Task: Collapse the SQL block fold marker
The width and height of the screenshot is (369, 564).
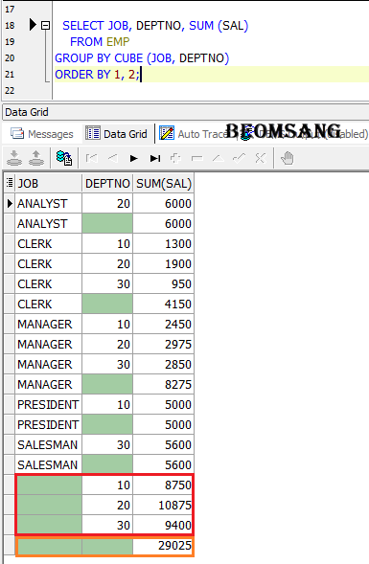Action: (45, 26)
